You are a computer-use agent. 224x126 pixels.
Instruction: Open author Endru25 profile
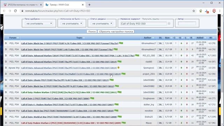click(x=149, y=117)
